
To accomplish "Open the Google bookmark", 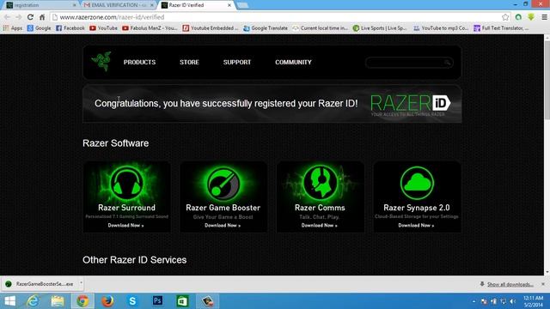I will (39, 28).
